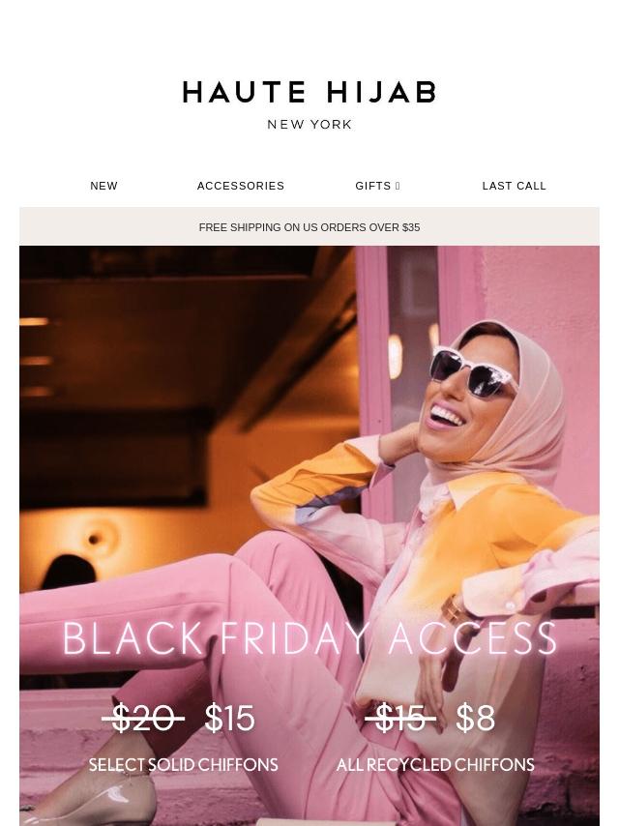Open the New menu link

click(x=103, y=186)
